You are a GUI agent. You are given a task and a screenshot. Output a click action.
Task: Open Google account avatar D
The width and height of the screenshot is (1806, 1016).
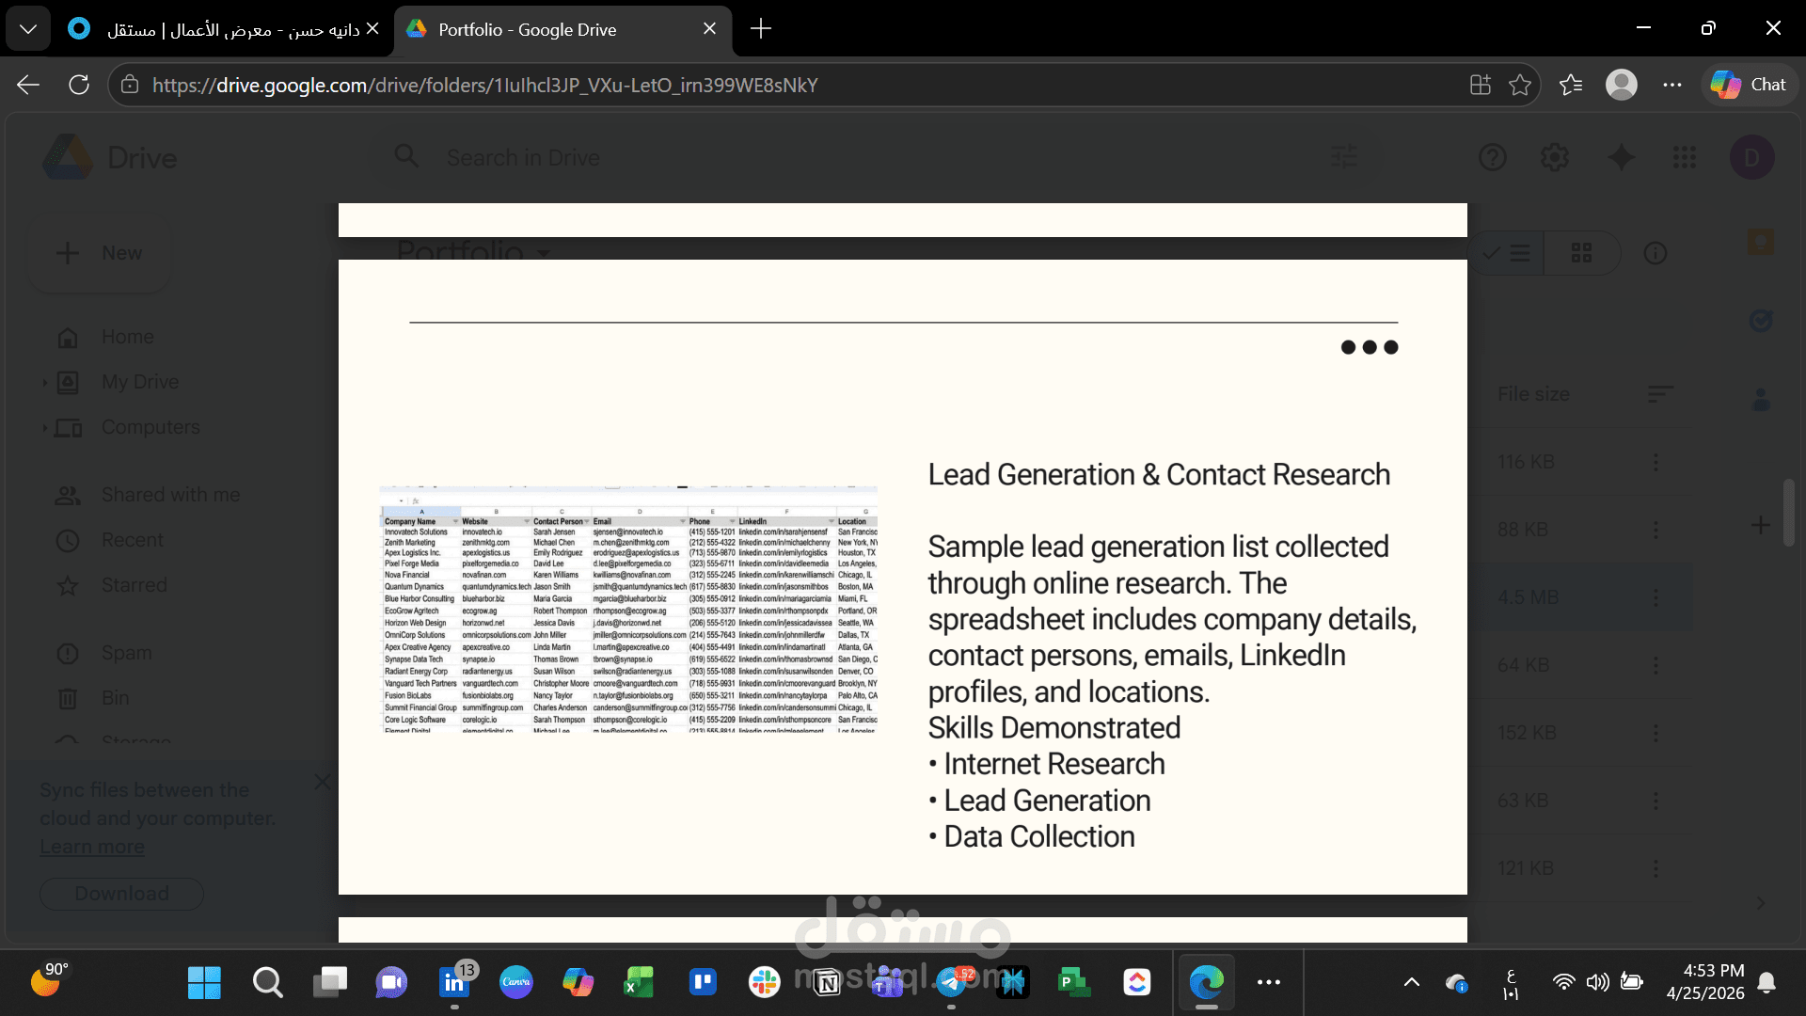(x=1752, y=157)
